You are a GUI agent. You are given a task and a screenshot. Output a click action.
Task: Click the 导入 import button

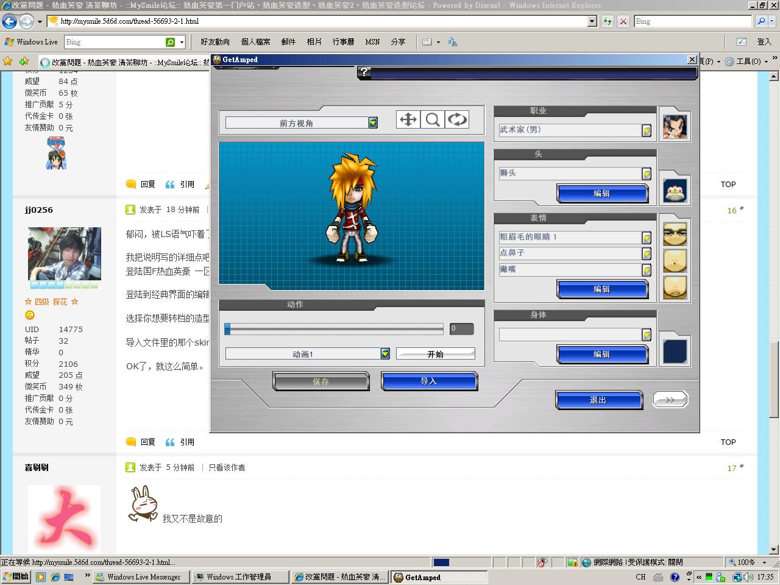[x=429, y=381]
